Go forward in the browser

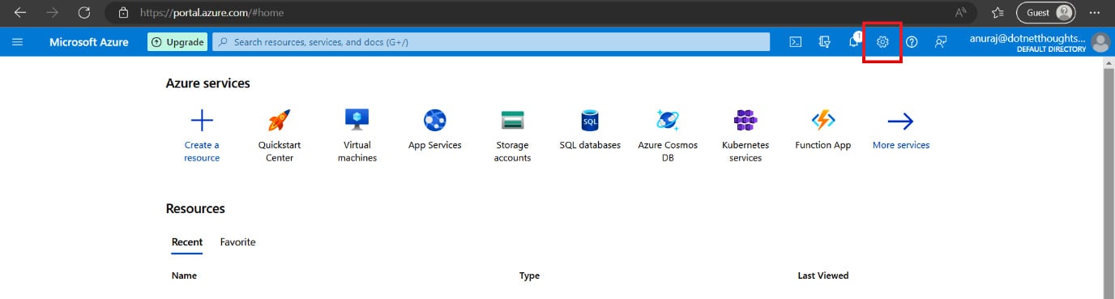click(x=52, y=13)
